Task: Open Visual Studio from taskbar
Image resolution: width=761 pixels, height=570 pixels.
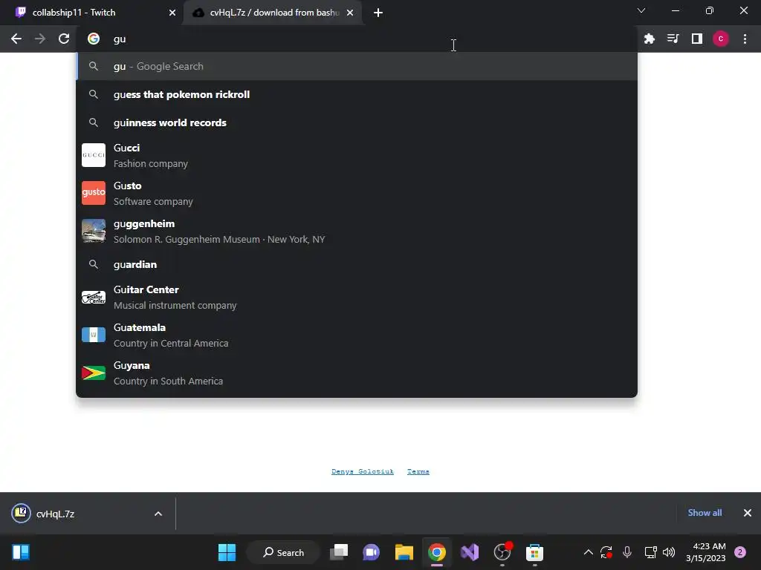Action: pyautogui.click(x=470, y=552)
